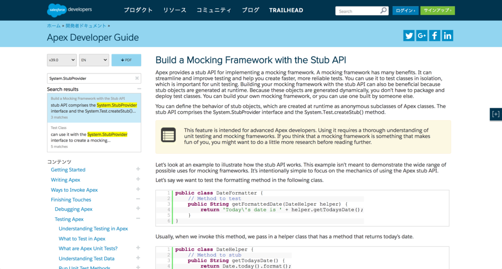Screen dimensions: 502x269
Task: Click the ログイン button
Action: (x=405, y=11)
